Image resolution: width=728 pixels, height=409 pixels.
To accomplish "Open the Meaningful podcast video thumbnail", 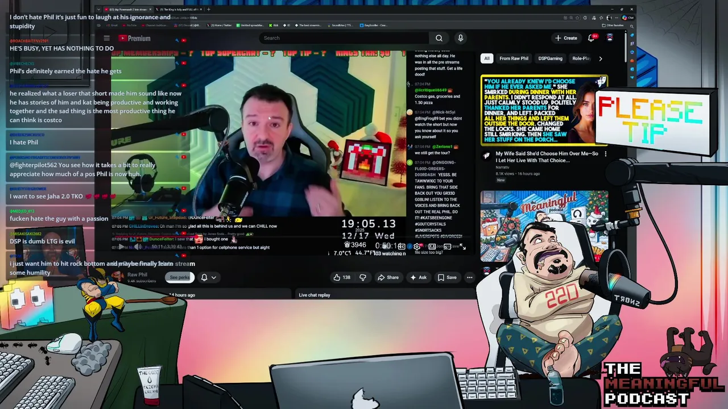I will pos(544,226).
